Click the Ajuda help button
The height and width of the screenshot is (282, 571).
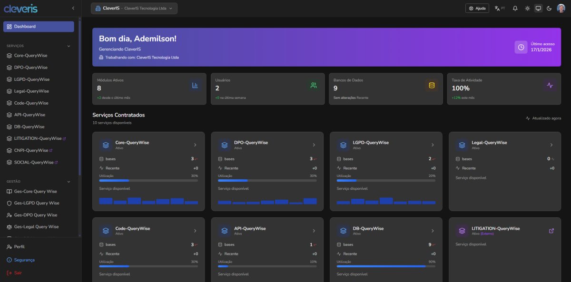click(x=477, y=8)
